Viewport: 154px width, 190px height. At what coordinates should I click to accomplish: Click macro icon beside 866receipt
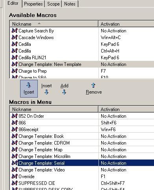pos(15,130)
